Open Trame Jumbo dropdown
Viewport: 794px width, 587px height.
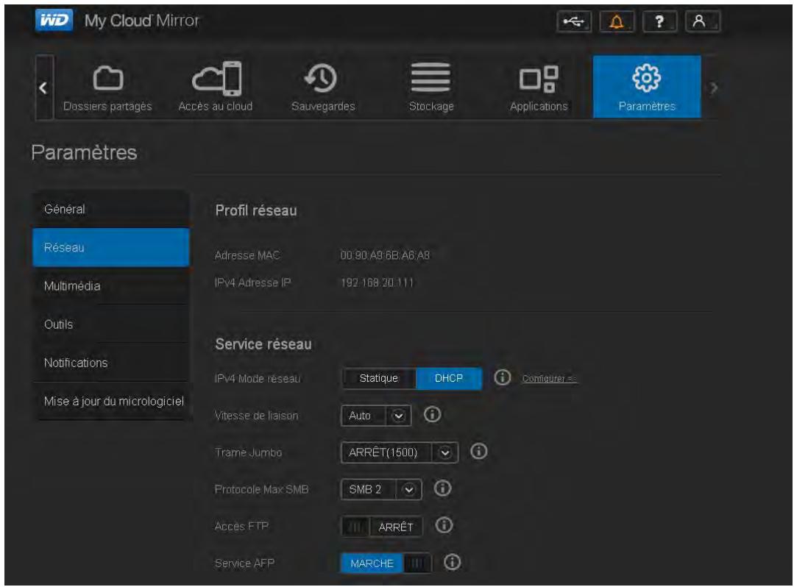coord(400,452)
